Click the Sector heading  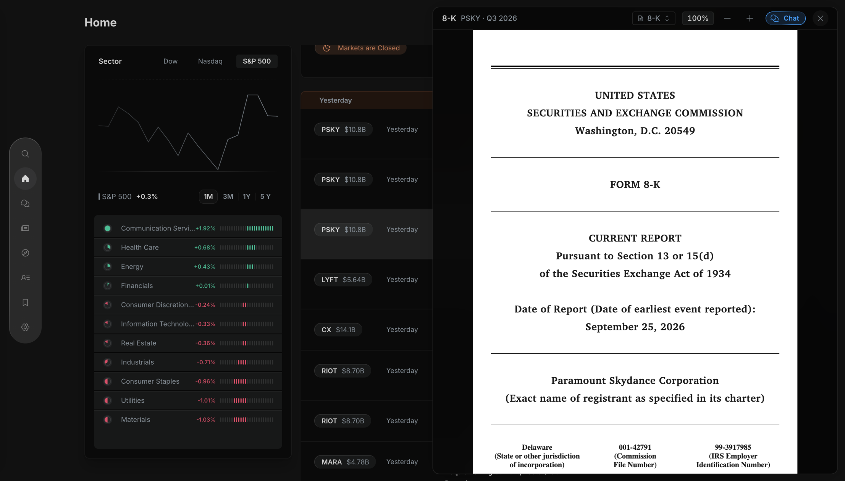[x=110, y=61]
